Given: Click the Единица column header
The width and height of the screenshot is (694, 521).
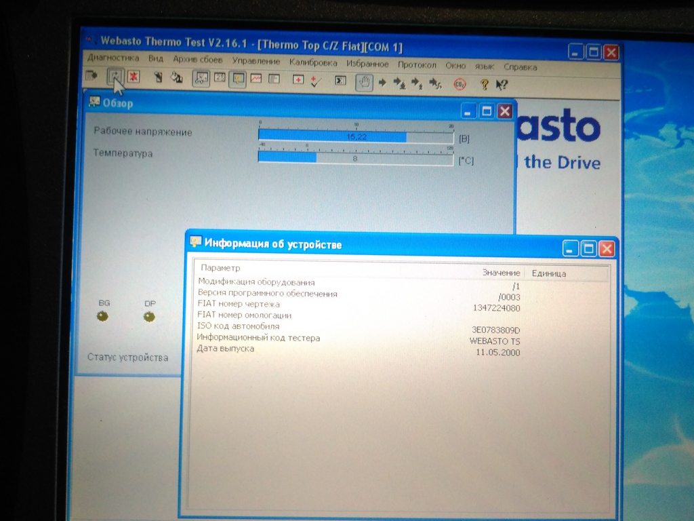Looking at the screenshot, I should pyautogui.click(x=549, y=274).
